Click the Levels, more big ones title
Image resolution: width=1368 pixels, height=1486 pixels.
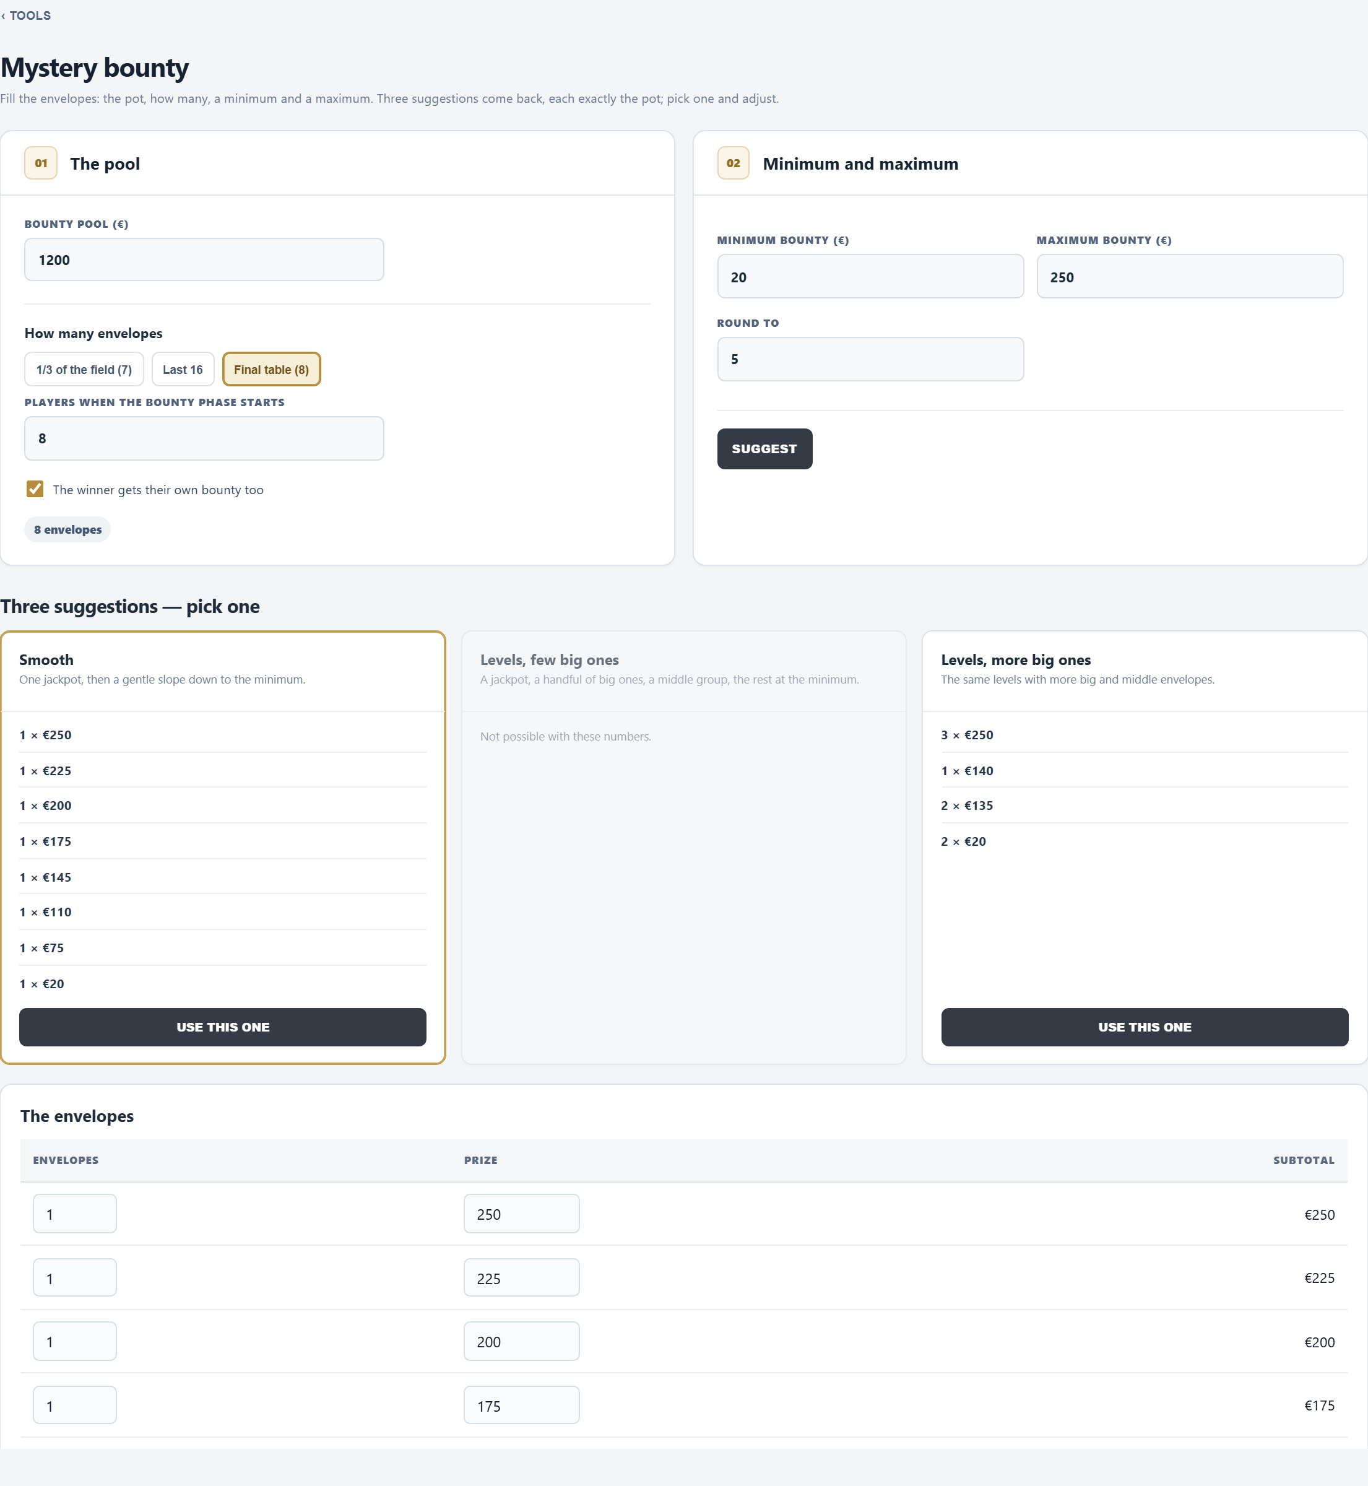[1016, 659]
